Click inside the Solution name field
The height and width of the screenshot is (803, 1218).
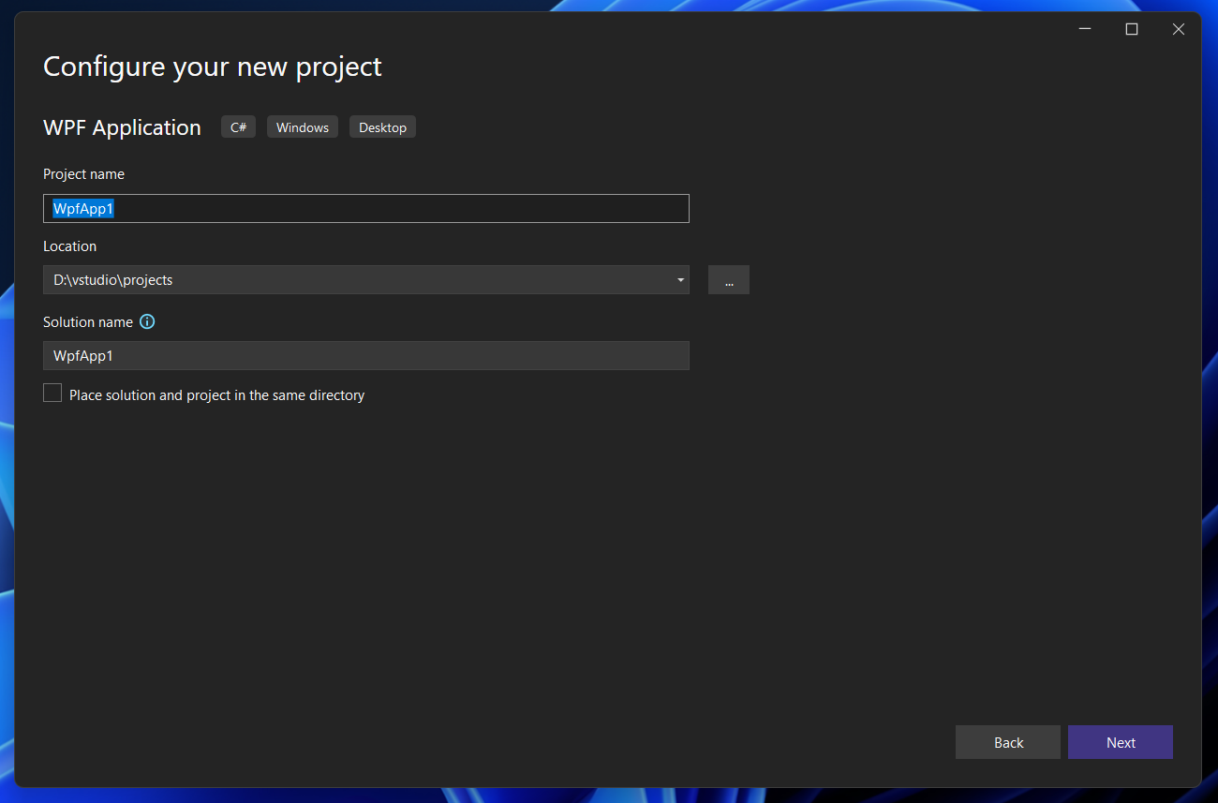coord(365,355)
